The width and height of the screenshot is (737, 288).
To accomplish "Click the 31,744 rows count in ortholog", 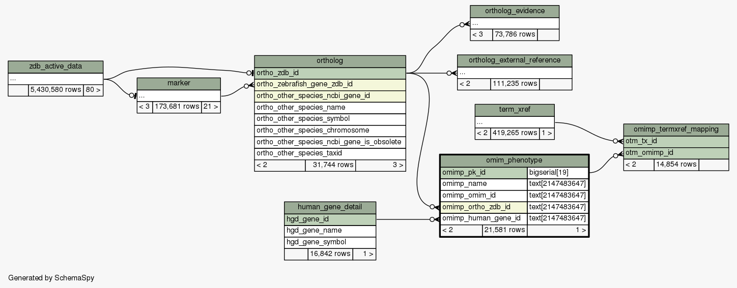I will [x=330, y=165].
